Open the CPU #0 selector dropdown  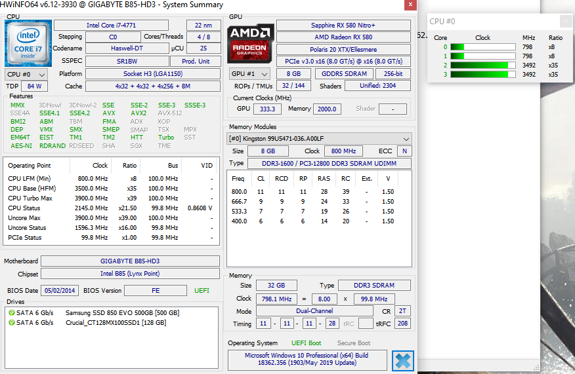[x=26, y=74]
